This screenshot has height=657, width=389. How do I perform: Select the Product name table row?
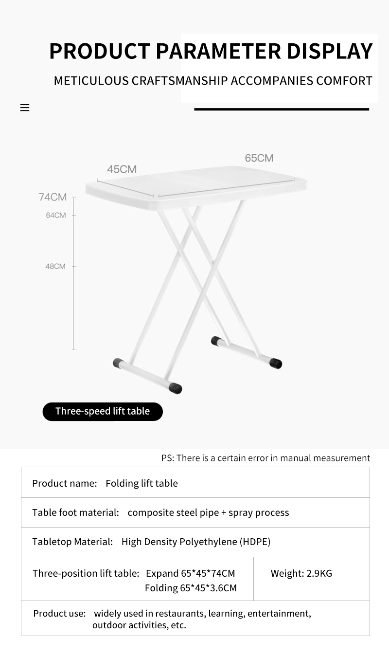pyautogui.click(x=195, y=483)
